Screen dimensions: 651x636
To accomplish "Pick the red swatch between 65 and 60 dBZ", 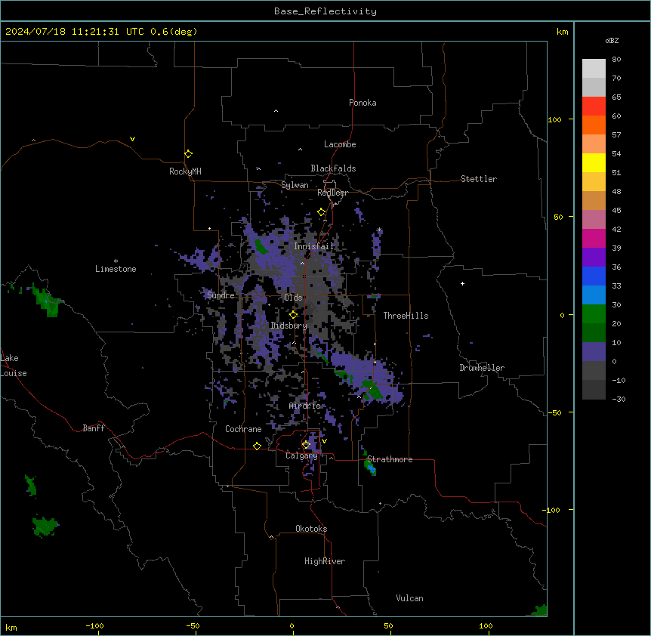I will tap(594, 106).
